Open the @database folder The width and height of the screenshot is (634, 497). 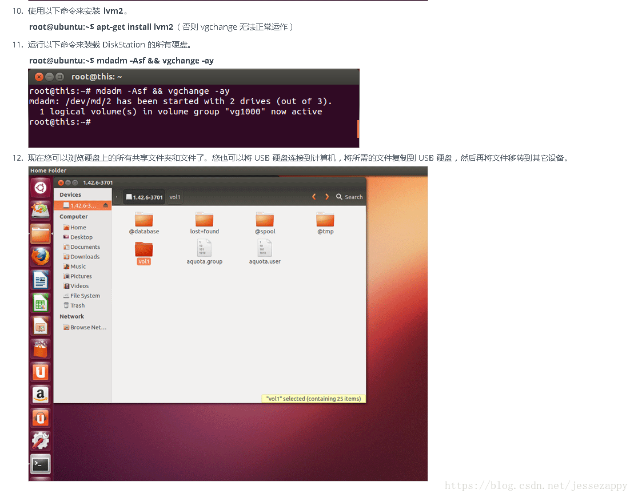tap(144, 223)
